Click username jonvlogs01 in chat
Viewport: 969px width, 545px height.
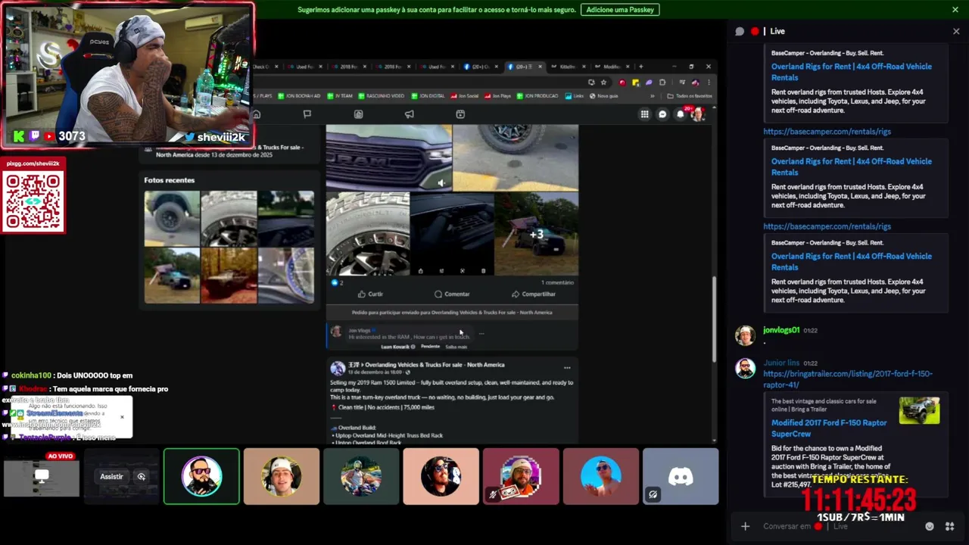click(780, 330)
